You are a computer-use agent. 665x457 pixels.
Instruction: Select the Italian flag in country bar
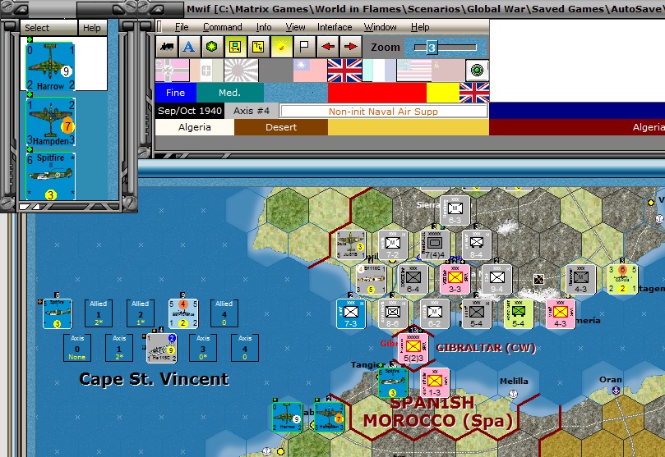pyautogui.click(x=206, y=71)
